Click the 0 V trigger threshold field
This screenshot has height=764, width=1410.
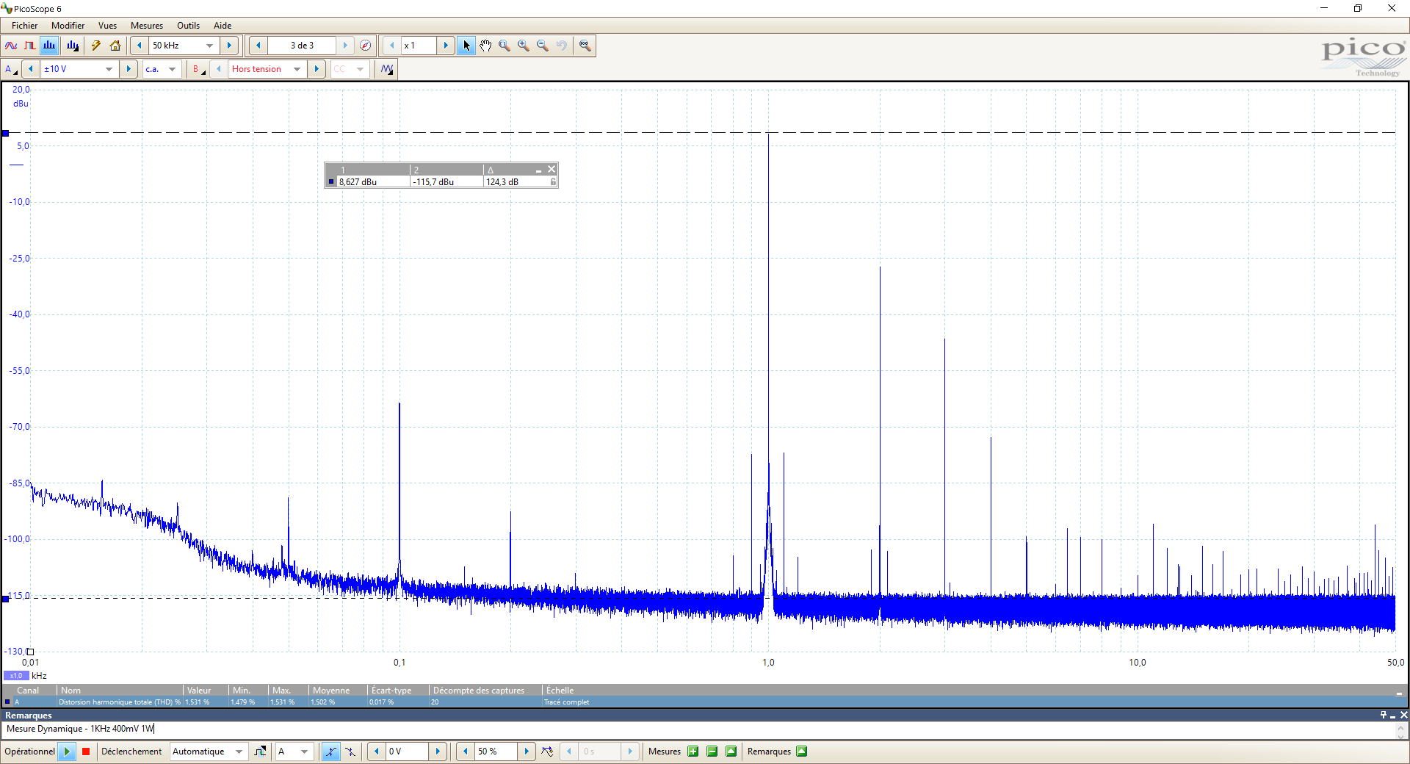coord(408,752)
